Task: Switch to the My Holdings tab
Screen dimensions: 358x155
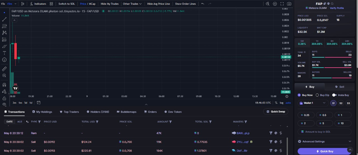Action: click(42, 112)
